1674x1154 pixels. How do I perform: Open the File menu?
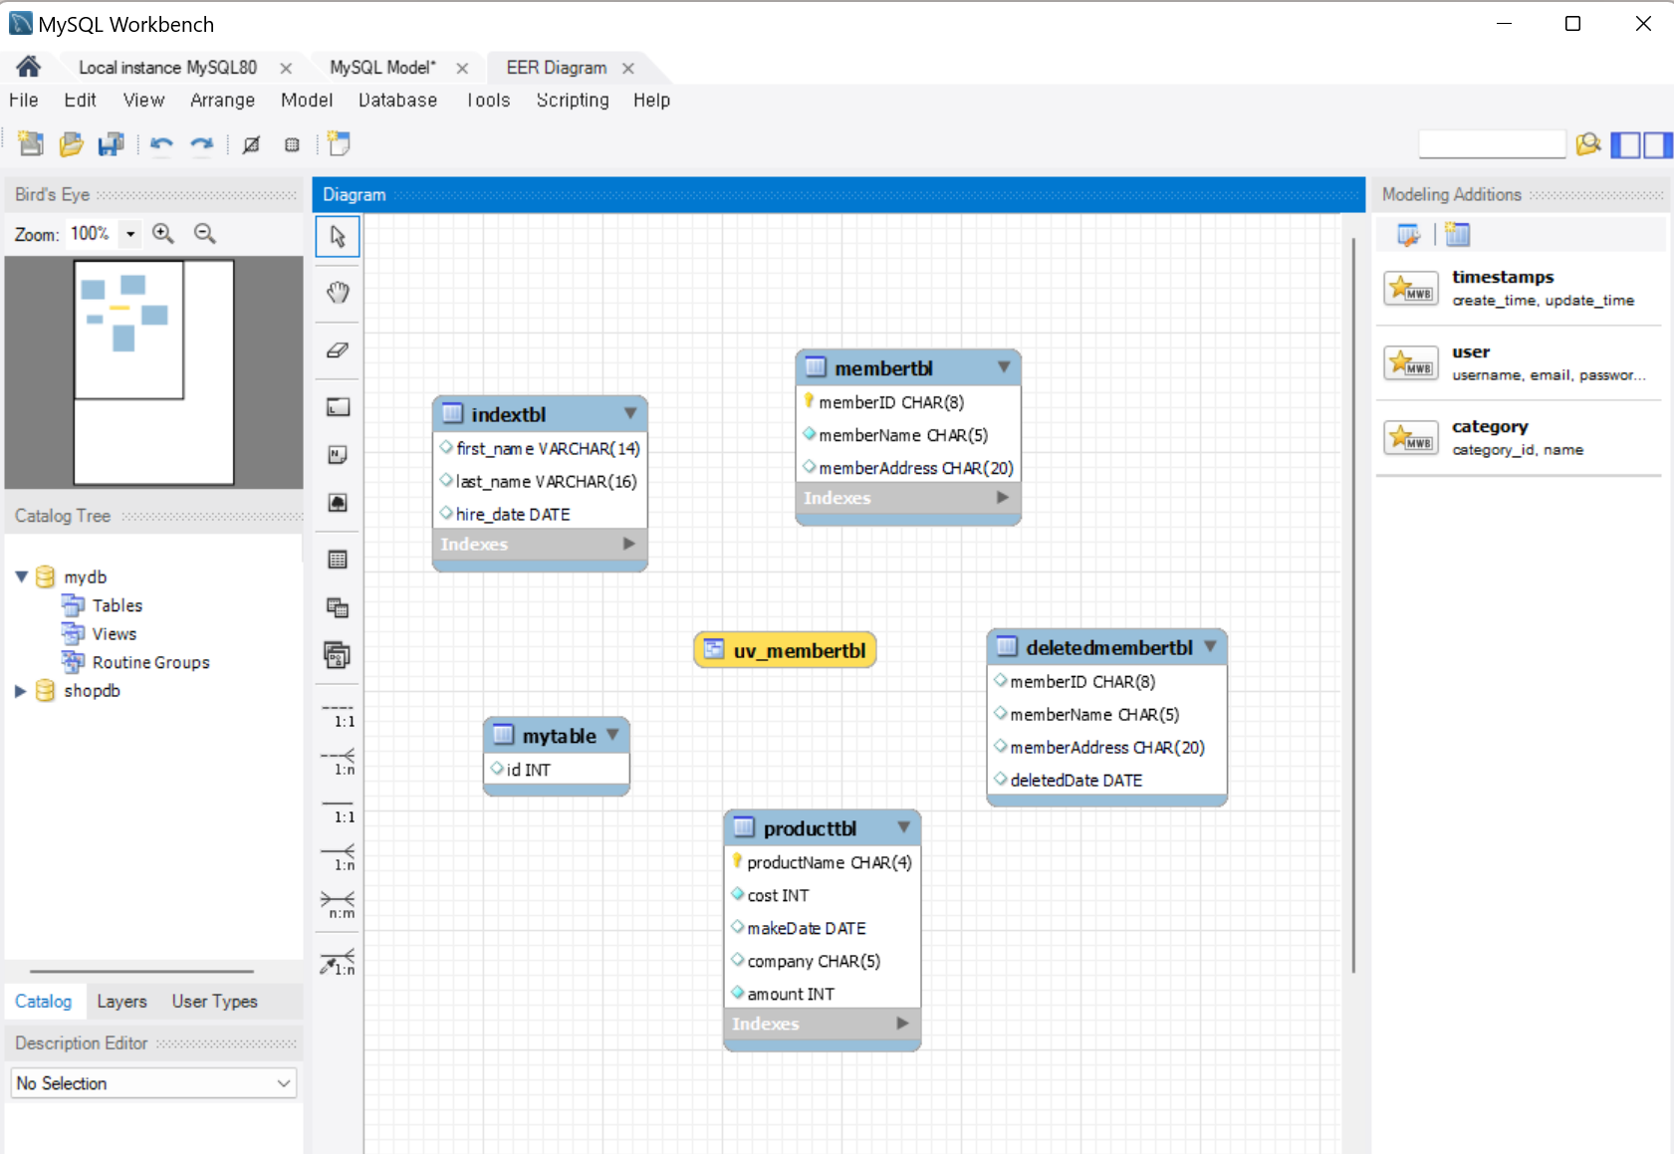[24, 101]
